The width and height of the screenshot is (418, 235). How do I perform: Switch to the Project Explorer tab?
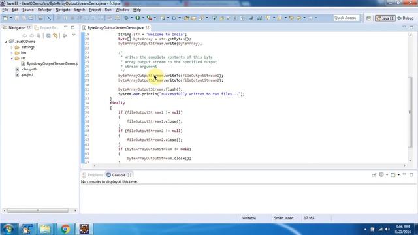click(x=46, y=27)
